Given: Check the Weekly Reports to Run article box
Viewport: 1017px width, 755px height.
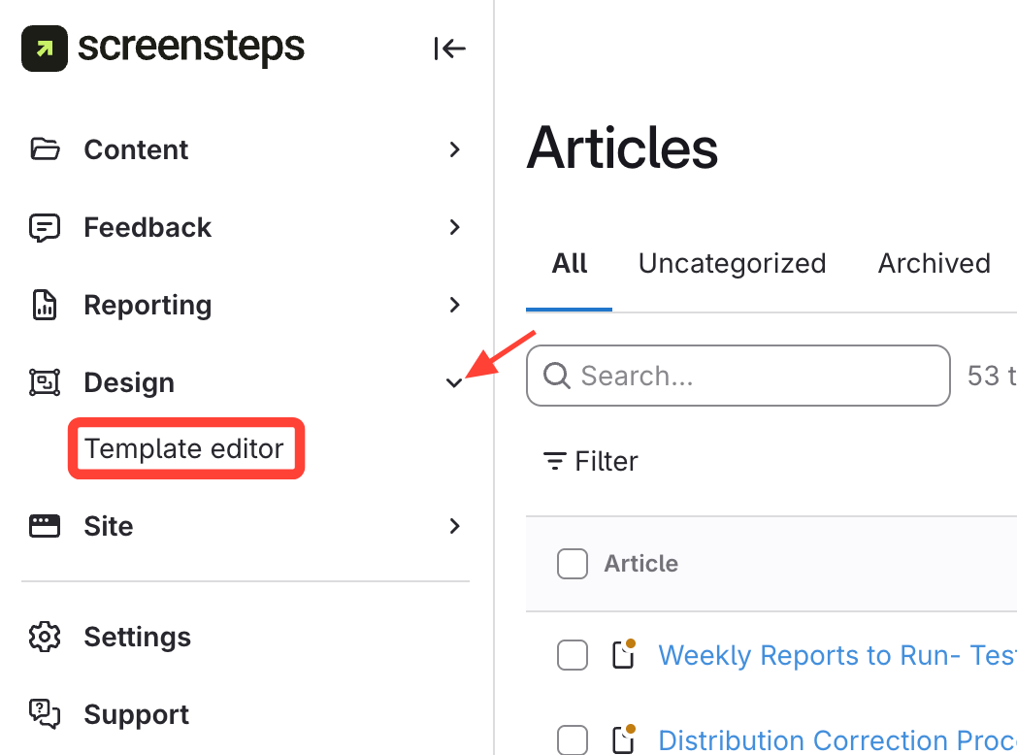Looking at the screenshot, I should [x=573, y=656].
